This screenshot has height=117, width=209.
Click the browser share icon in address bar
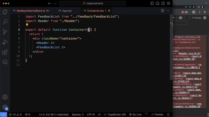190,7
